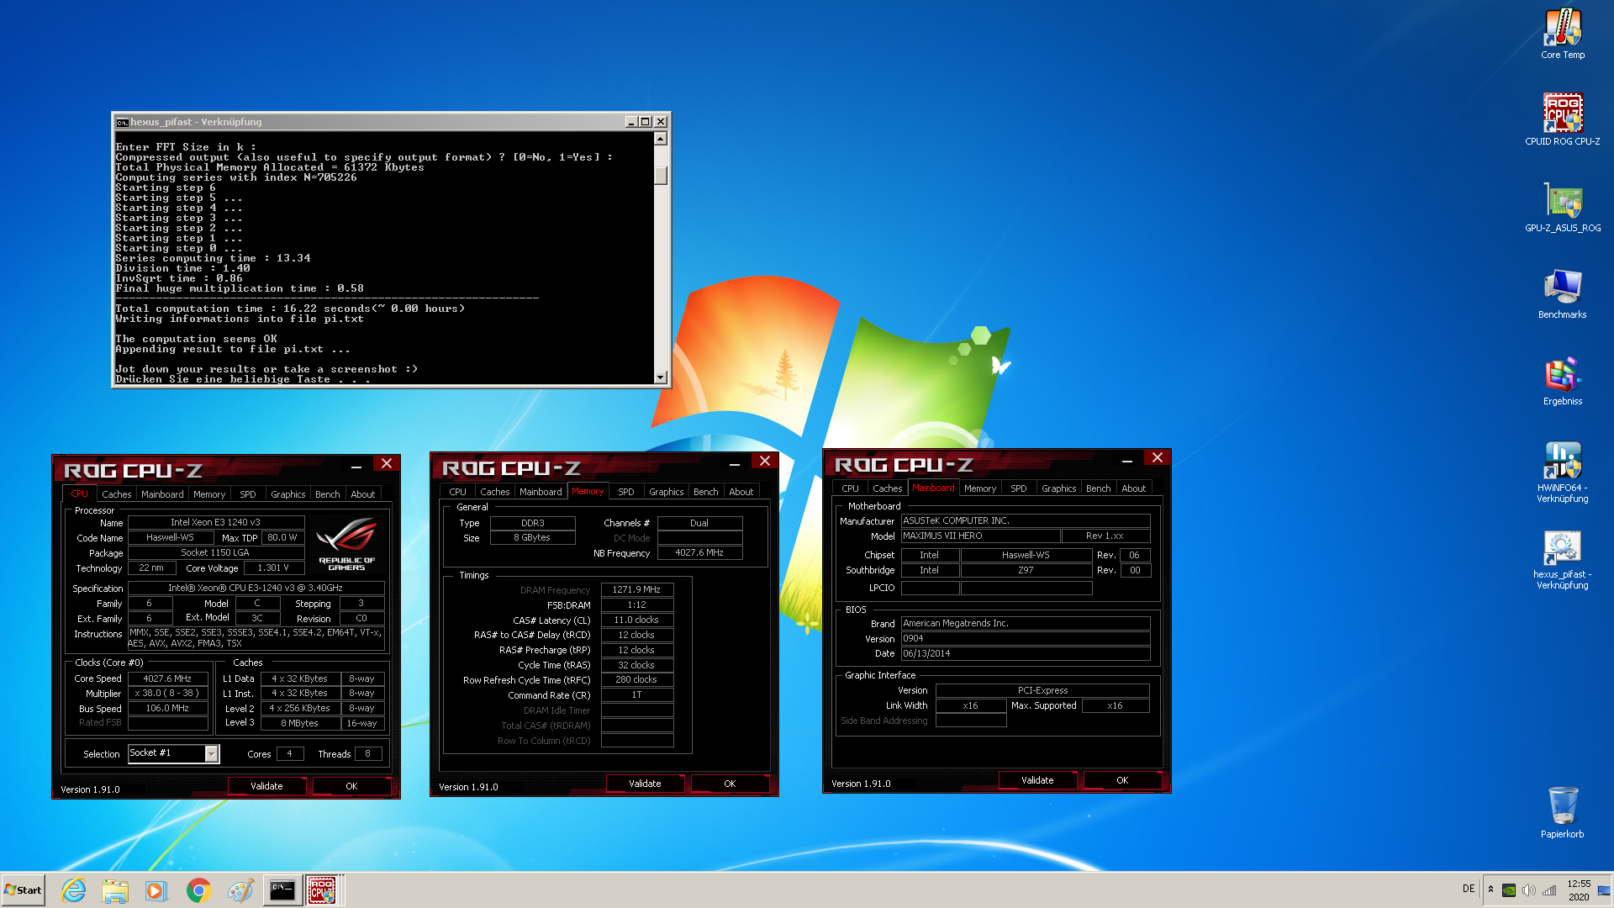The width and height of the screenshot is (1614, 908).
Task: Click Validate in Memory window
Action: 645,784
